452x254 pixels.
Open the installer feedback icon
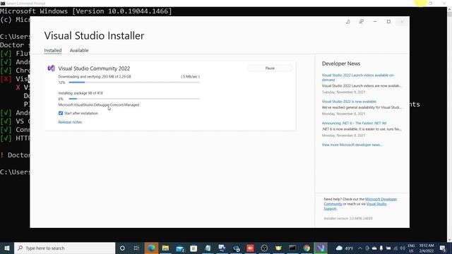361,22
